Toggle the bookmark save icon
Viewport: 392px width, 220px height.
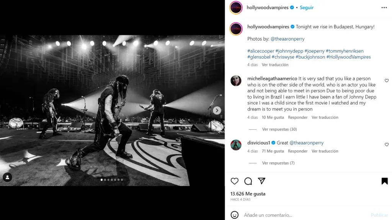(x=385, y=181)
